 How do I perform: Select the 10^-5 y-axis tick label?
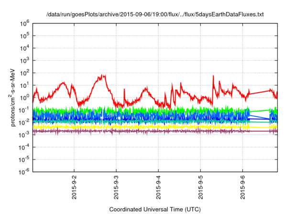(24, 160)
